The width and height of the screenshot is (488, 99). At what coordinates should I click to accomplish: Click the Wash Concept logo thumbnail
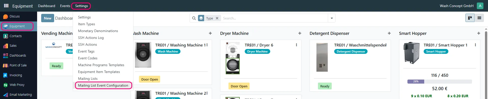53,45
